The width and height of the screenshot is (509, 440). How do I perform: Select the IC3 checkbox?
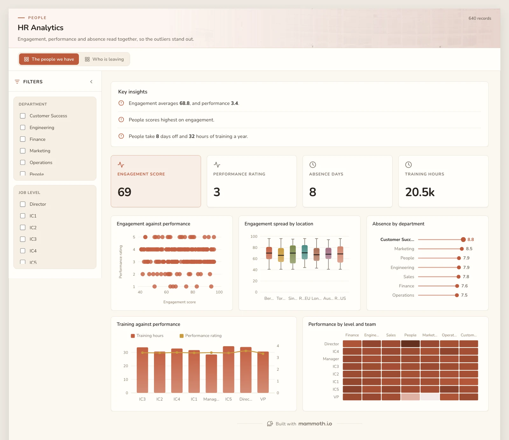point(23,239)
